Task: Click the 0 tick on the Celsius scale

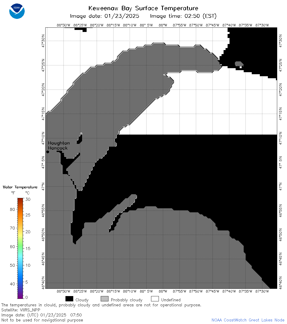Action: coord(27,297)
